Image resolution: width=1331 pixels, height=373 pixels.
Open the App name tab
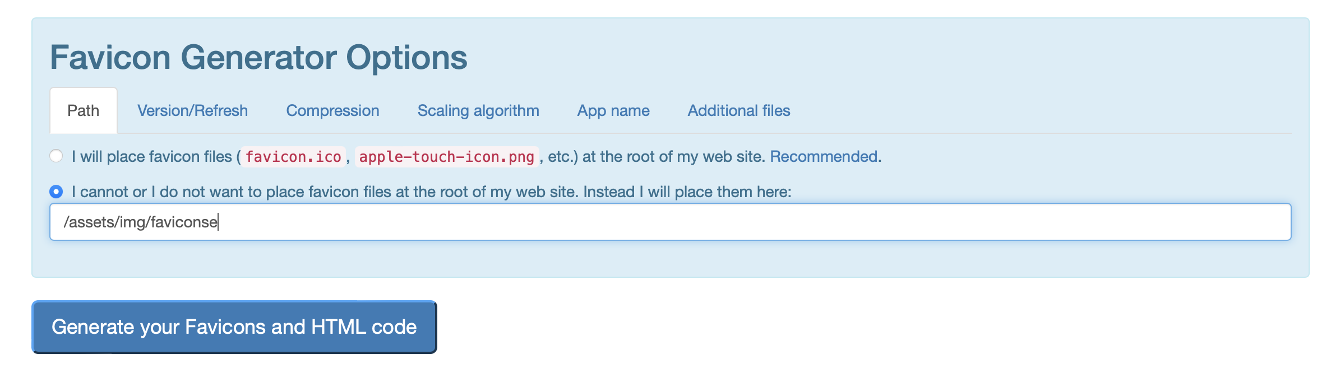tap(613, 110)
